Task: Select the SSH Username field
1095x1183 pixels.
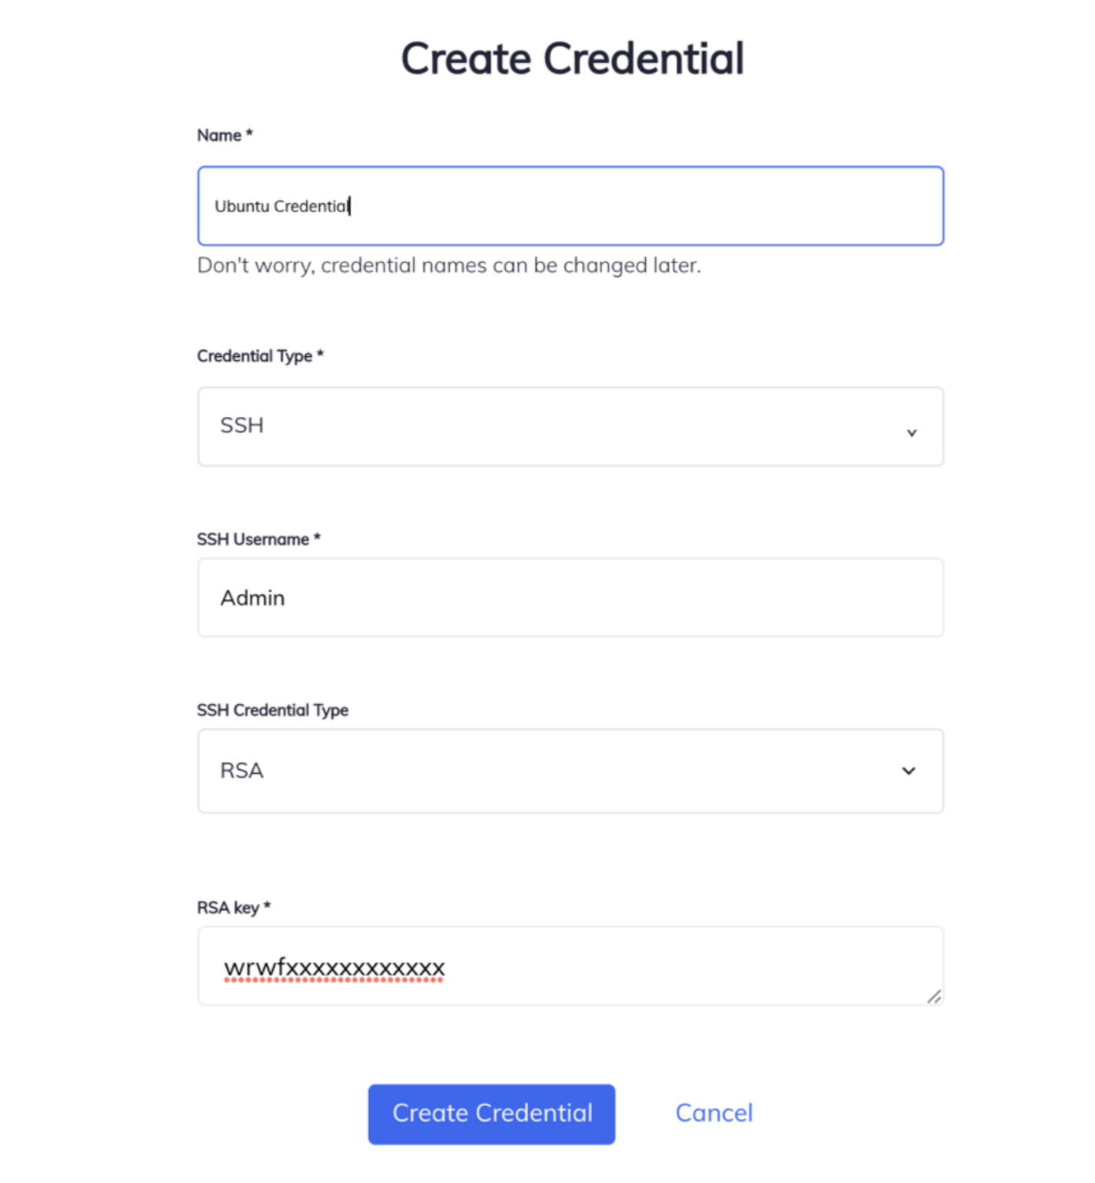Action: click(569, 597)
